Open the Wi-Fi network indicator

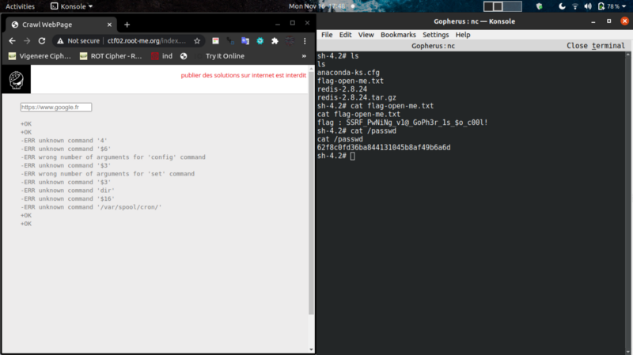575,6
